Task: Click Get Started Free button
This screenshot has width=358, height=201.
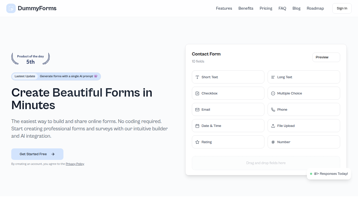Action: coord(37,154)
